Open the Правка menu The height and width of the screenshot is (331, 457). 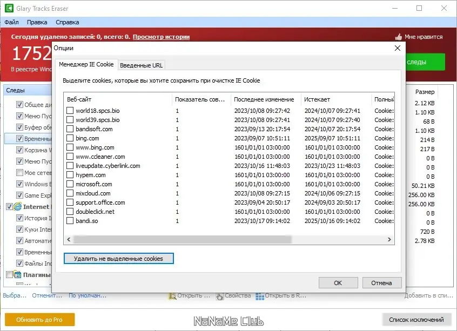point(37,22)
